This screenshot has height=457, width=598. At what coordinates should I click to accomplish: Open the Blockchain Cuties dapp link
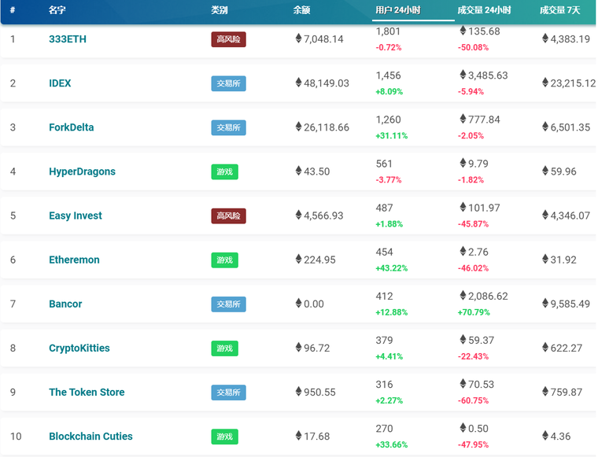pyautogui.click(x=90, y=437)
